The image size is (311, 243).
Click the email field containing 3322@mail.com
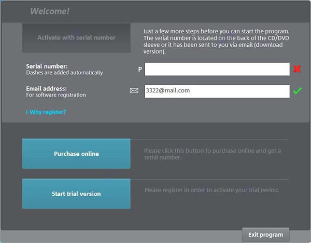tap(217, 91)
